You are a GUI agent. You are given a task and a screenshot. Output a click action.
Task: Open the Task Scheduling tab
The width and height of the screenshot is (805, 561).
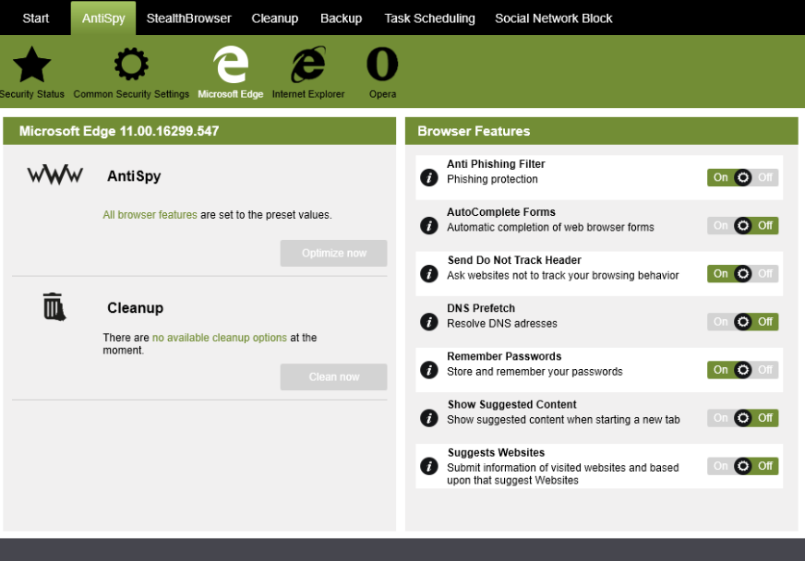coord(429,18)
